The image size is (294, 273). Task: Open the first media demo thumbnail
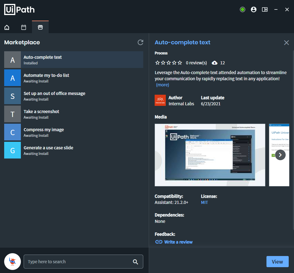point(210,155)
